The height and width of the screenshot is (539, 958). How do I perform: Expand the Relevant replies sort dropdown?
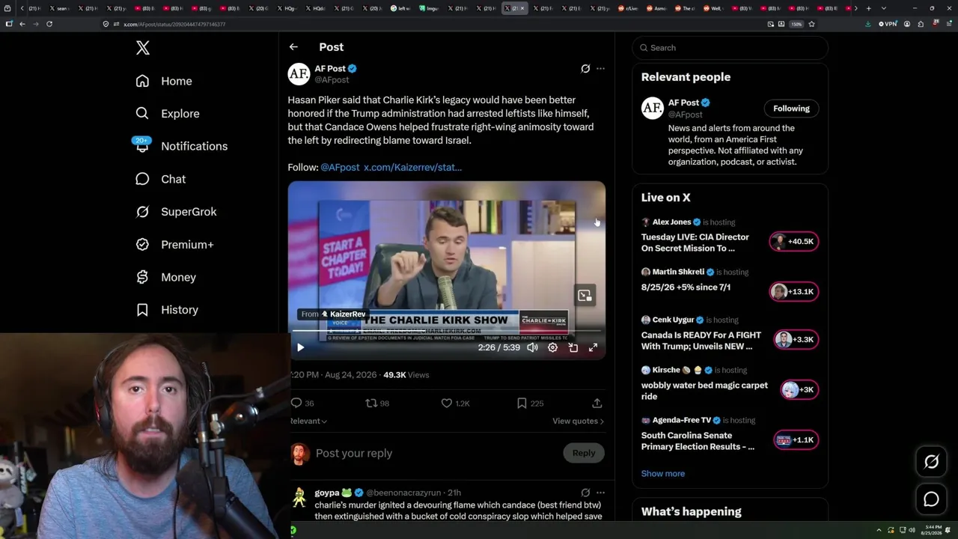tap(308, 421)
